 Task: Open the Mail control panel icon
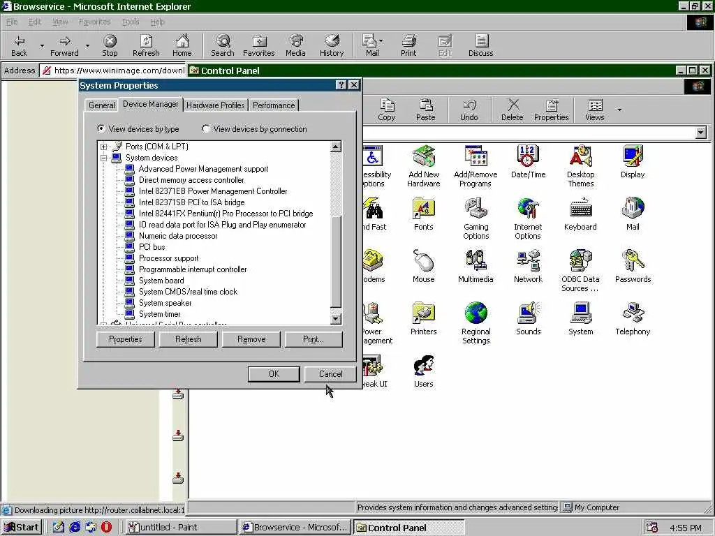click(x=633, y=214)
